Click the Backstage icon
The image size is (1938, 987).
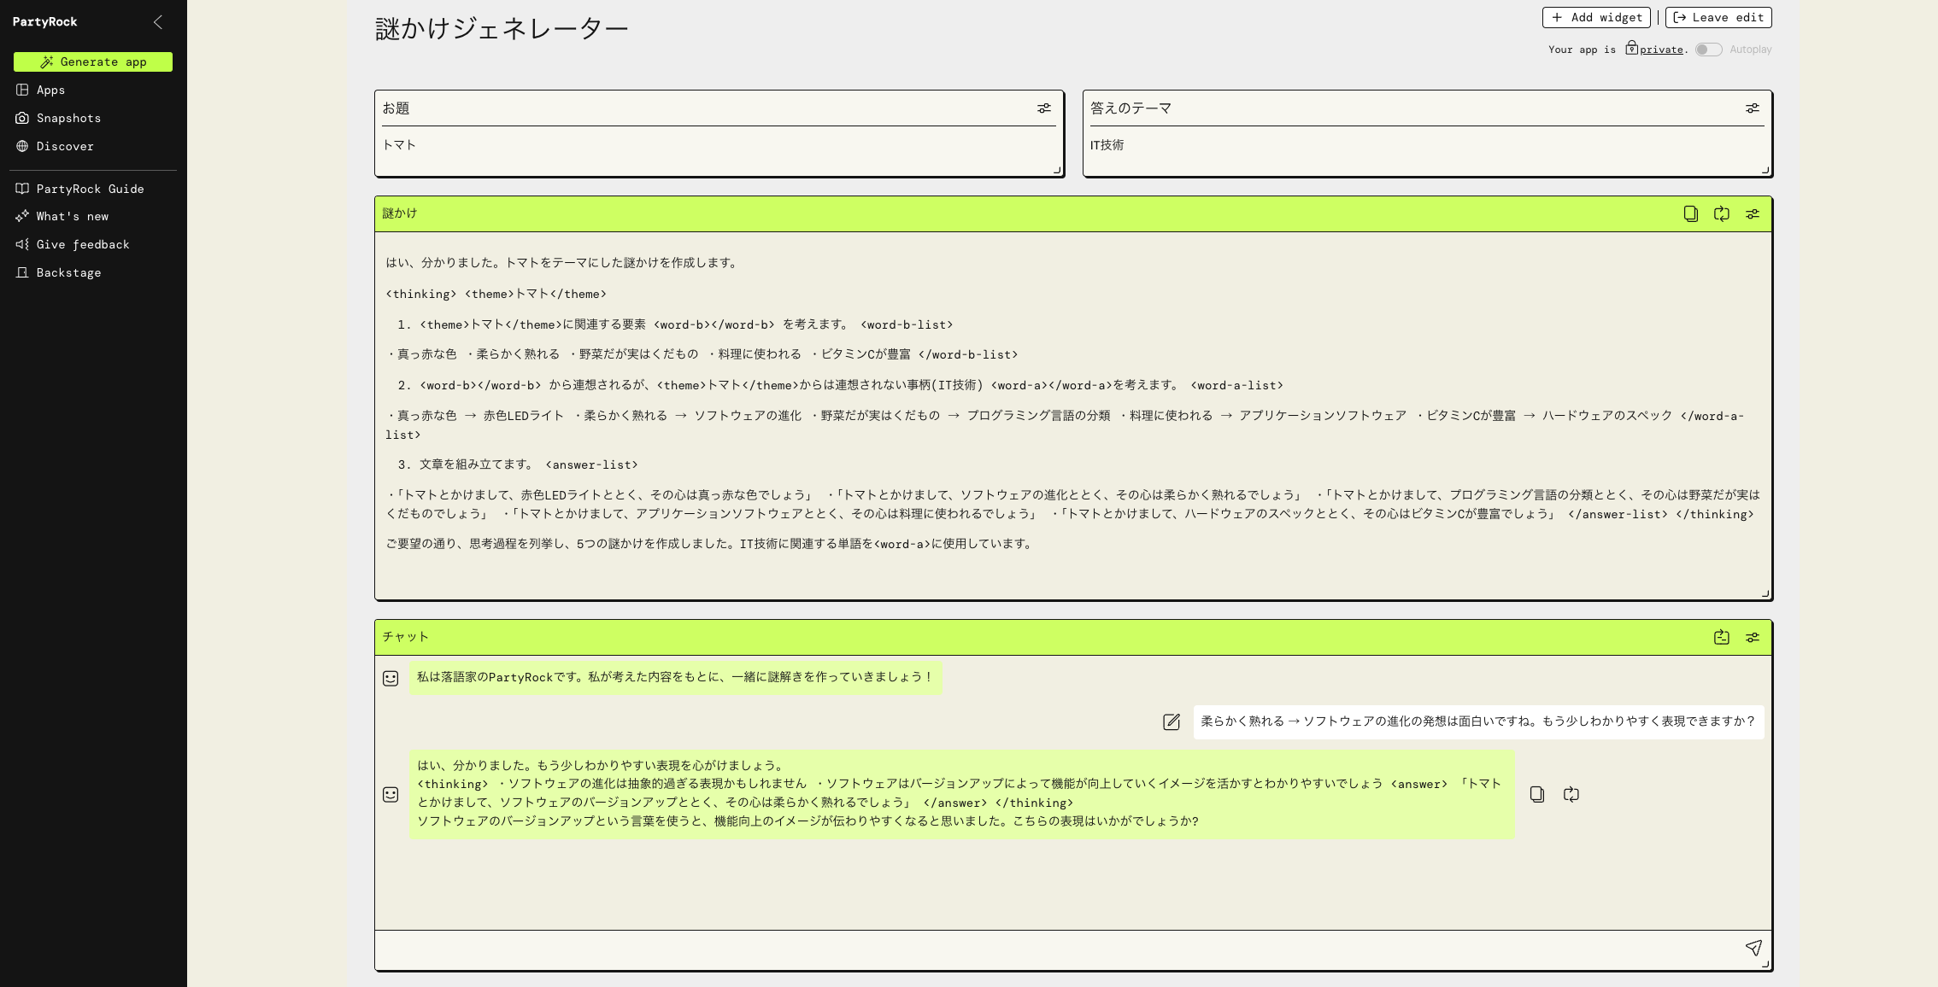tap(22, 272)
